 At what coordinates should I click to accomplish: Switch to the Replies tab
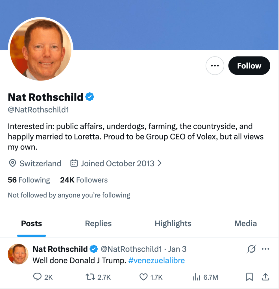[98, 223]
